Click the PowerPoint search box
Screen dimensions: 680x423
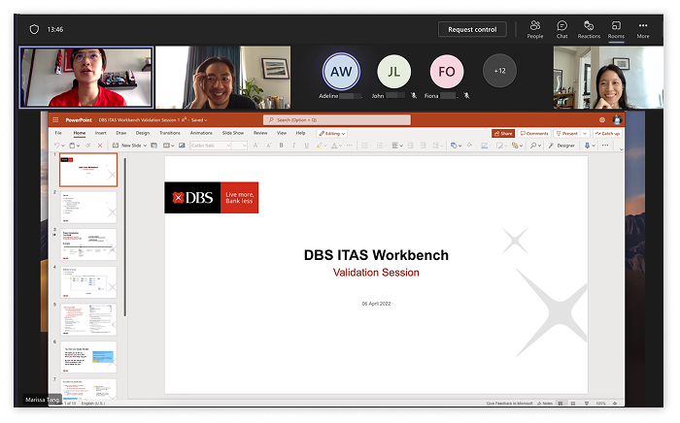[x=337, y=120]
